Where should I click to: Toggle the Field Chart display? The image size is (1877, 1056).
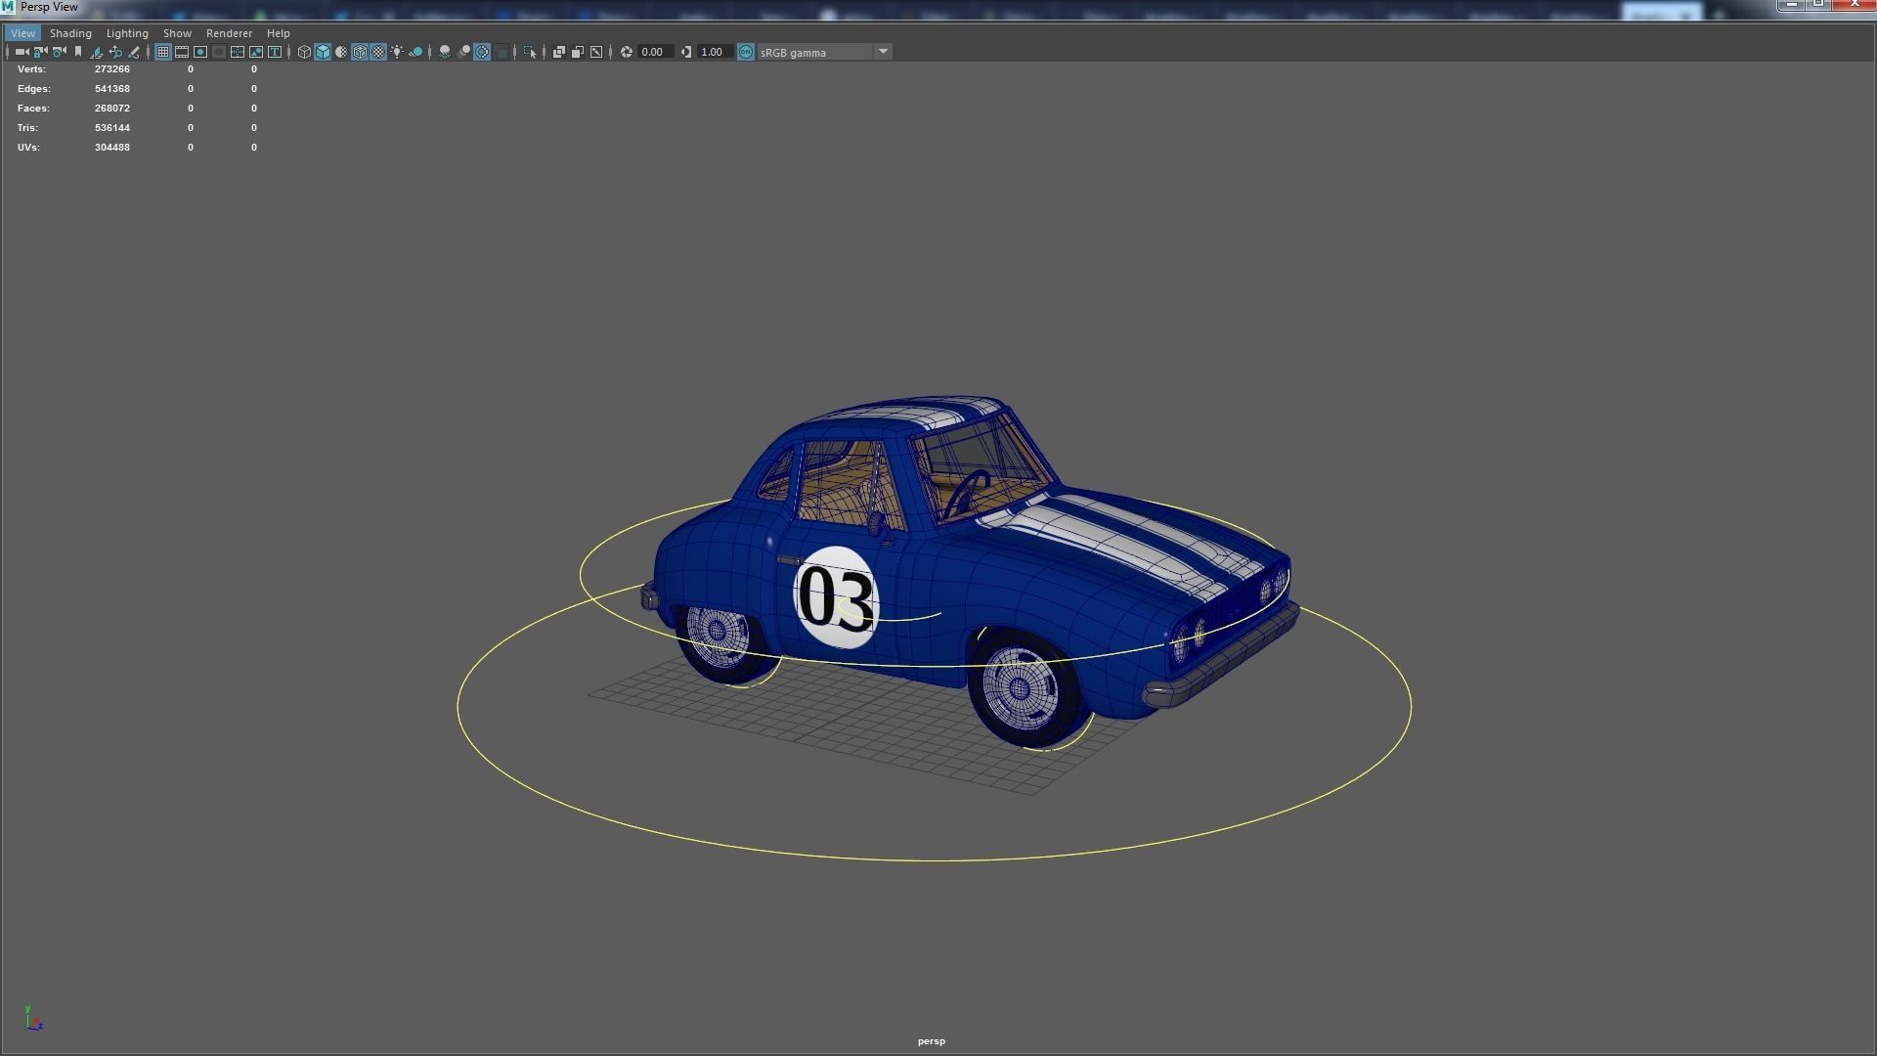(x=238, y=52)
